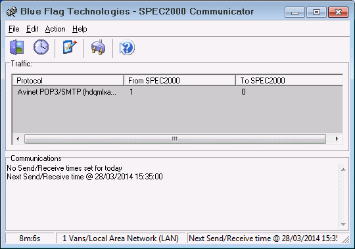The image size is (355, 249).
Task: Minimize the SPEC2000 Communicator window
Action: (295, 12)
